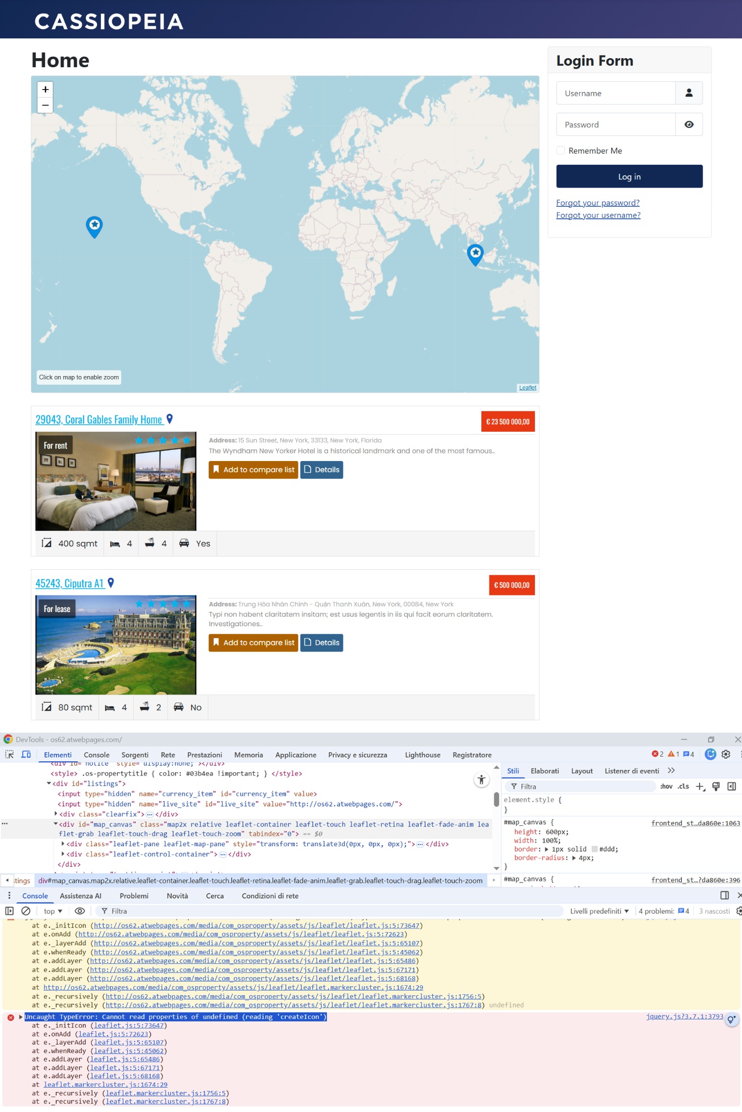Screen dimensions: 742x1112
Task: Switch to the Rete tab in DevTools
Action: click(168, 755)
